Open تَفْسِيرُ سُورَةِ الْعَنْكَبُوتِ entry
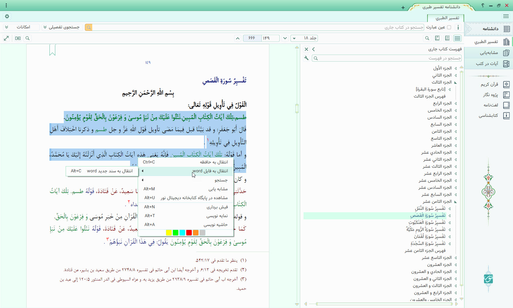The image size is (513, 308). [427, 223]
